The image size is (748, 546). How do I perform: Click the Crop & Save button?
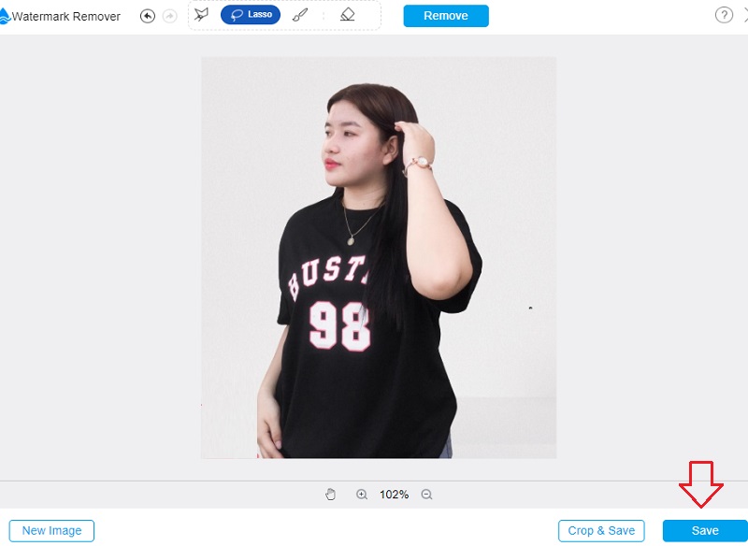point(601,531)
